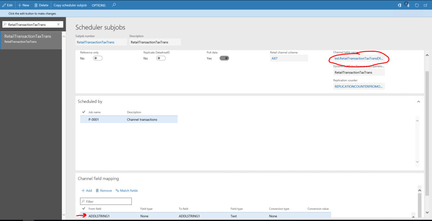The width and height of the screenshot is (432, 221).
Task: Click the Delete trash icon
Action: (41, 5)
